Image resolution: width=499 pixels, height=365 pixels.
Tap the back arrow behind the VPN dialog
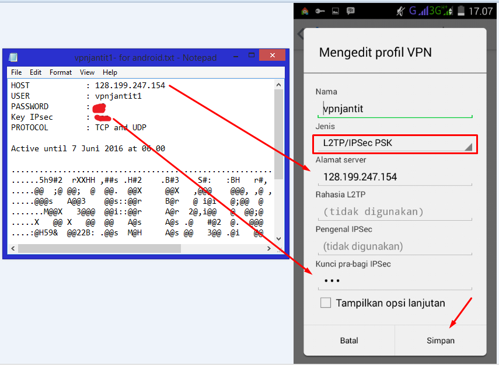click(x=300, y=34)
